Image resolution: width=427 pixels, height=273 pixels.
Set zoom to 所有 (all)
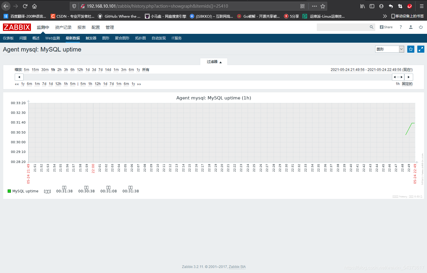[146, 70]
